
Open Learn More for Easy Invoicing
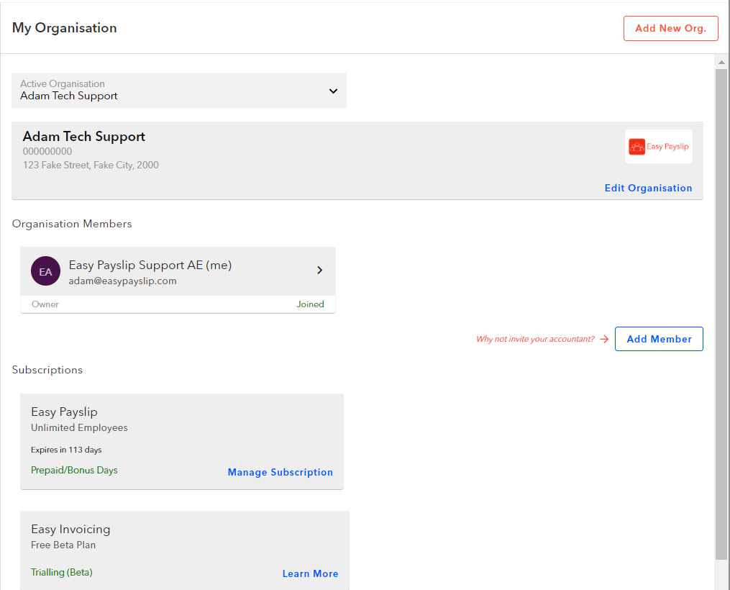point(310,573)
